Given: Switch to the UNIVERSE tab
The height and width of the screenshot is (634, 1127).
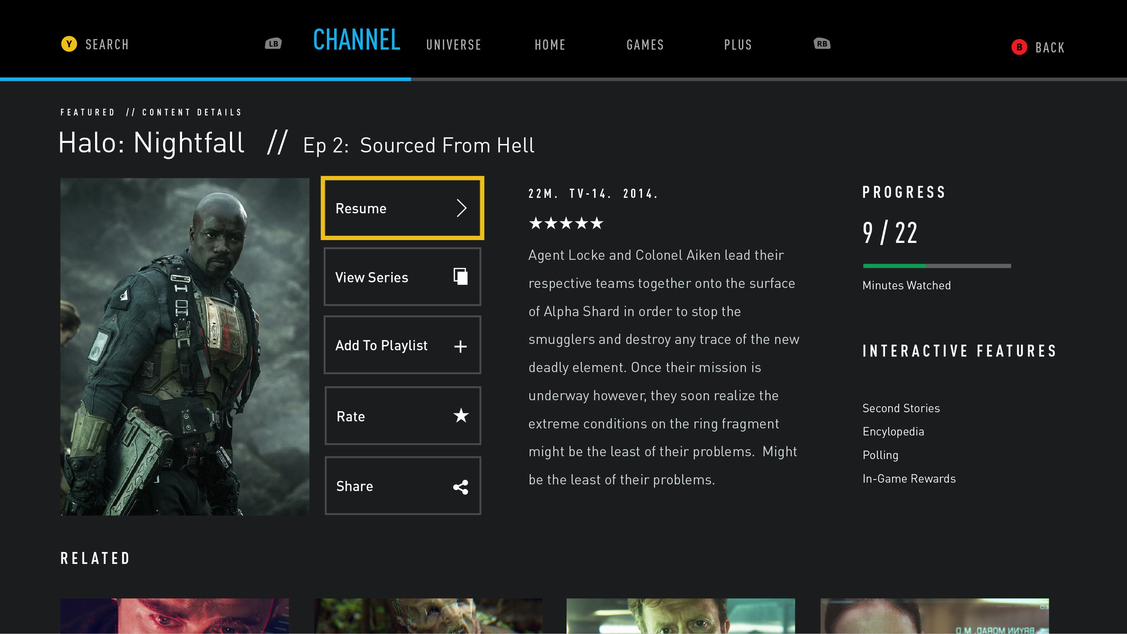Looking at the screenshot, I should pyautogui.click(x=454, y=45).
